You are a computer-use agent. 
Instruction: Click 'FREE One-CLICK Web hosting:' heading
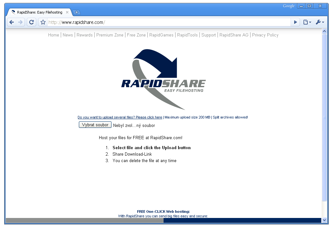[x=163, y=212]
